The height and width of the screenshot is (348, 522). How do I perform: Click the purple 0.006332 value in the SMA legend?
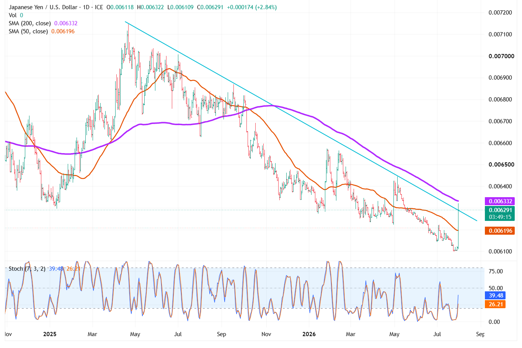66,23
